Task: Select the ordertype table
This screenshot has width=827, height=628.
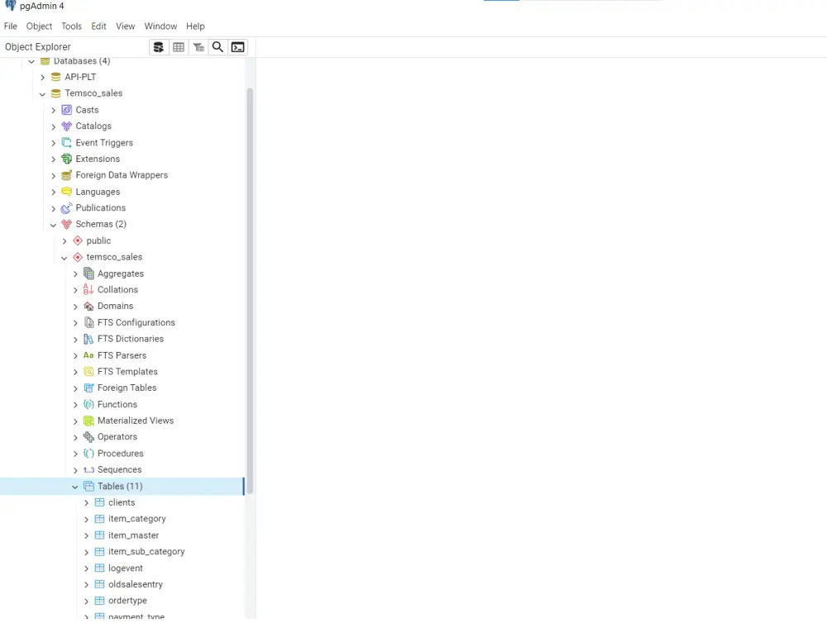Action: [127, 601]
